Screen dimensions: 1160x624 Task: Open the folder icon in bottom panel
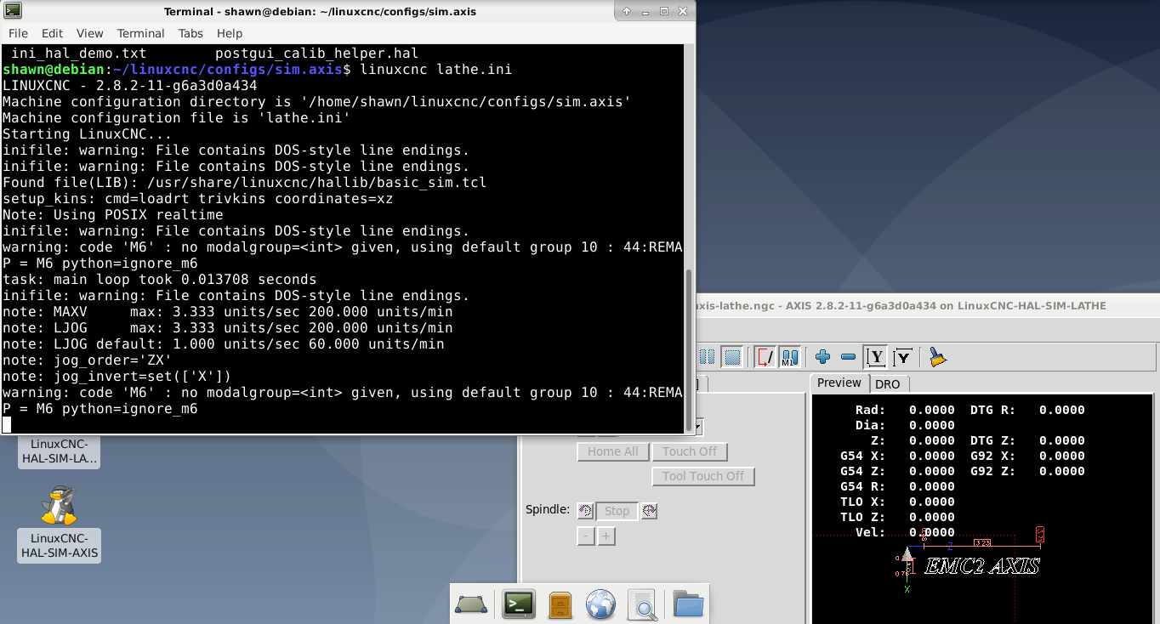(689, 604)
